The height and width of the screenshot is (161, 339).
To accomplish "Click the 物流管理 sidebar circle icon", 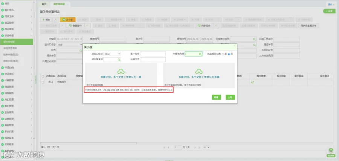I will pyautogui.click(x=2, y=87).
